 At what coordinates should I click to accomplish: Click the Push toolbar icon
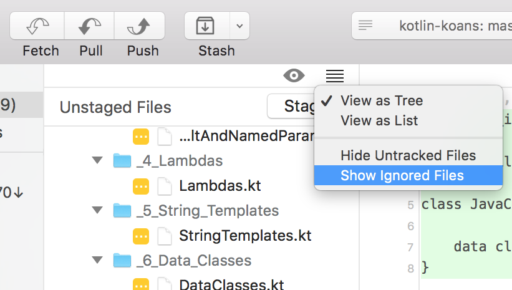(140, 26)
